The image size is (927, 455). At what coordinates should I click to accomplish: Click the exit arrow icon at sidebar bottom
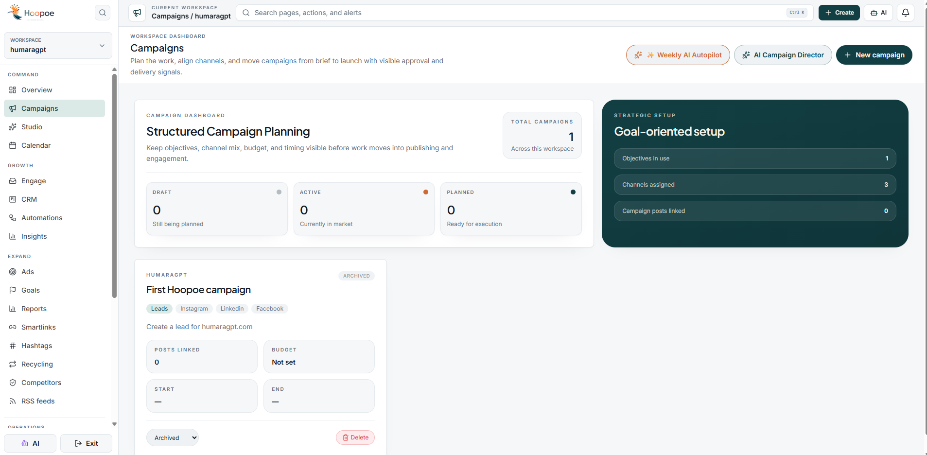point(78,443)
